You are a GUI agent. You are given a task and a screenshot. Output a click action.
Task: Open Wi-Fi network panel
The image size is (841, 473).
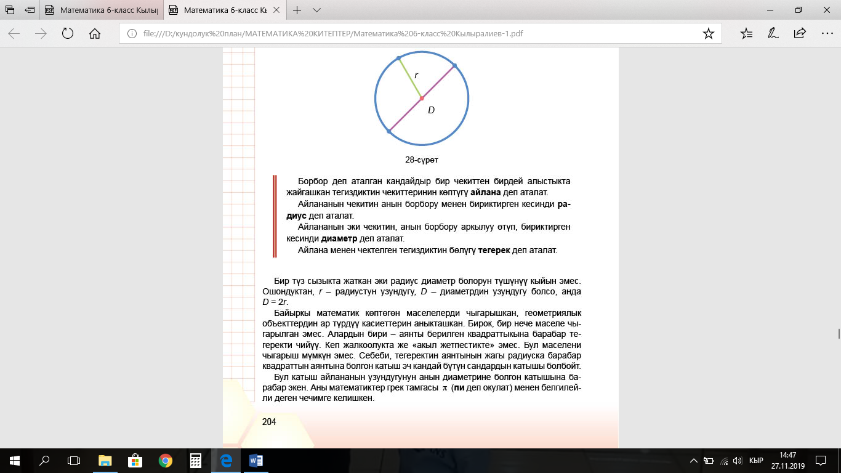(724, 461)
